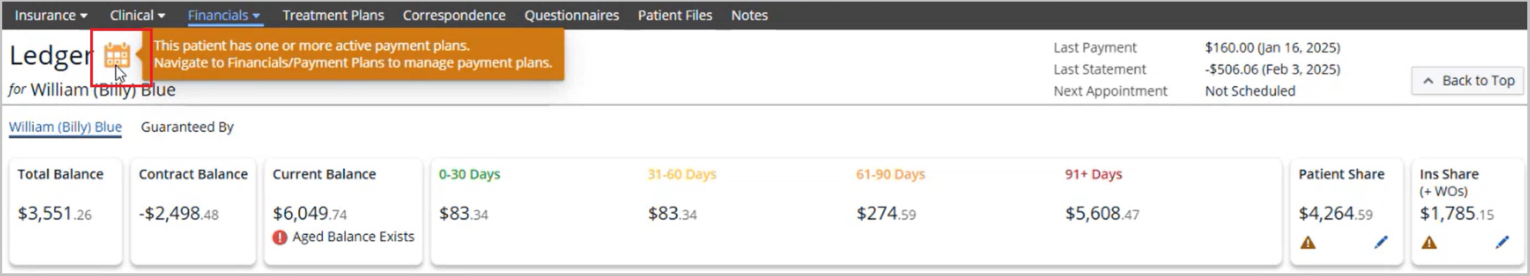This screenshot has height=276, width=1530.
Task: Open the Treatment Plans tab
Action: (333, 15)
